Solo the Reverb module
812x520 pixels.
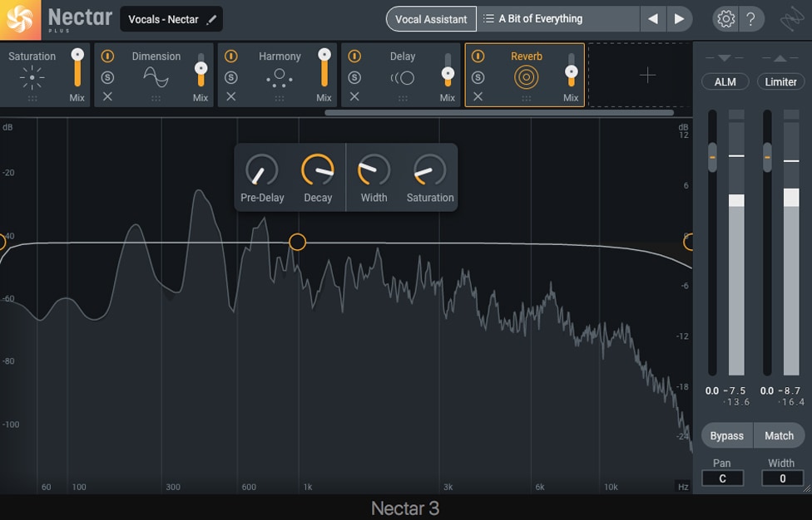[478, 77]
